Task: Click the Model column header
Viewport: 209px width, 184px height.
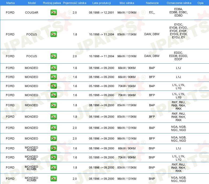Action: pos(32,3)
